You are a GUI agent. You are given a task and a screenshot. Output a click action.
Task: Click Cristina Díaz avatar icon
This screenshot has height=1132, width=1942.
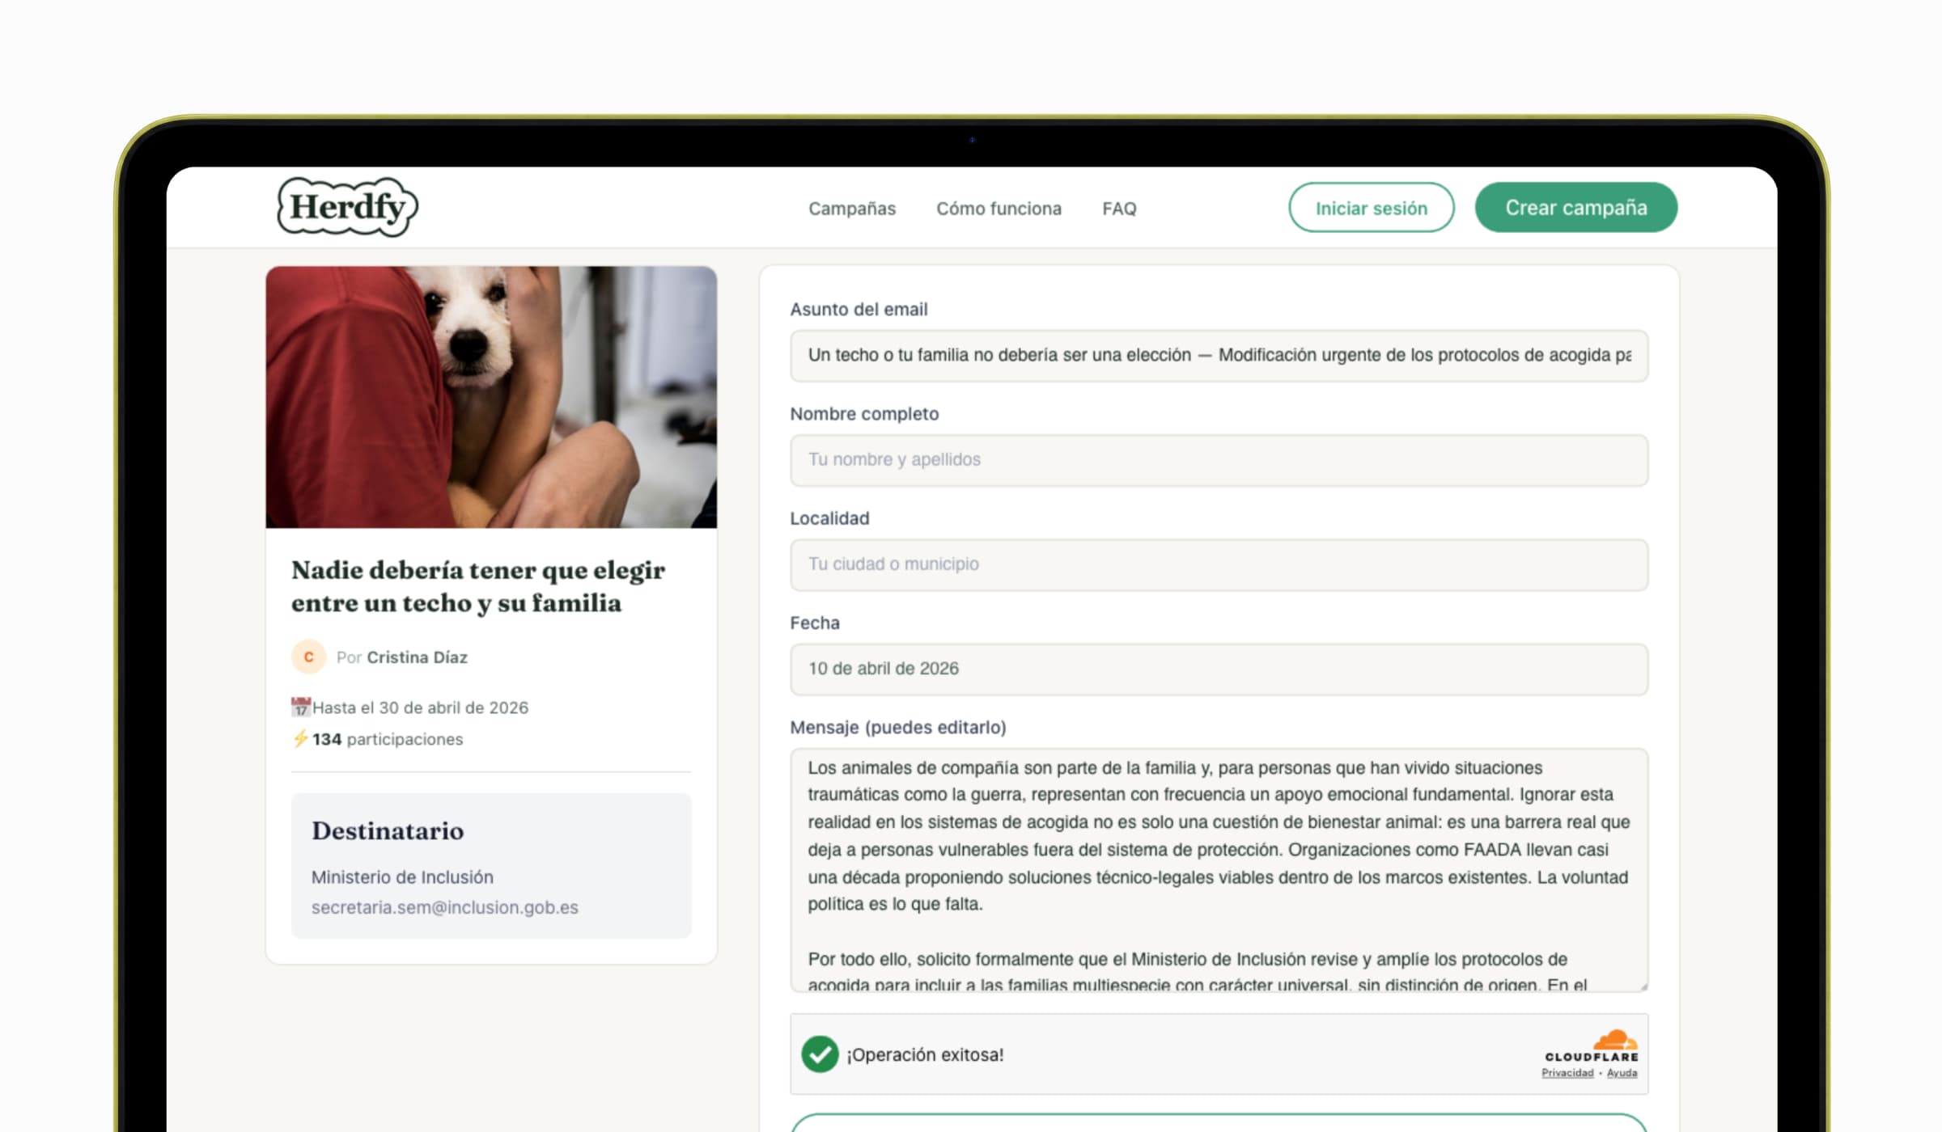click(x=308, y=657)
